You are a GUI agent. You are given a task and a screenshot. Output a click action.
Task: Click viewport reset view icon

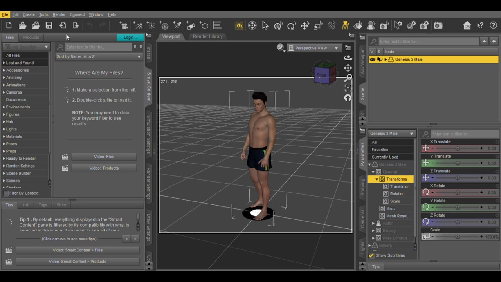(x=348, y=98)
